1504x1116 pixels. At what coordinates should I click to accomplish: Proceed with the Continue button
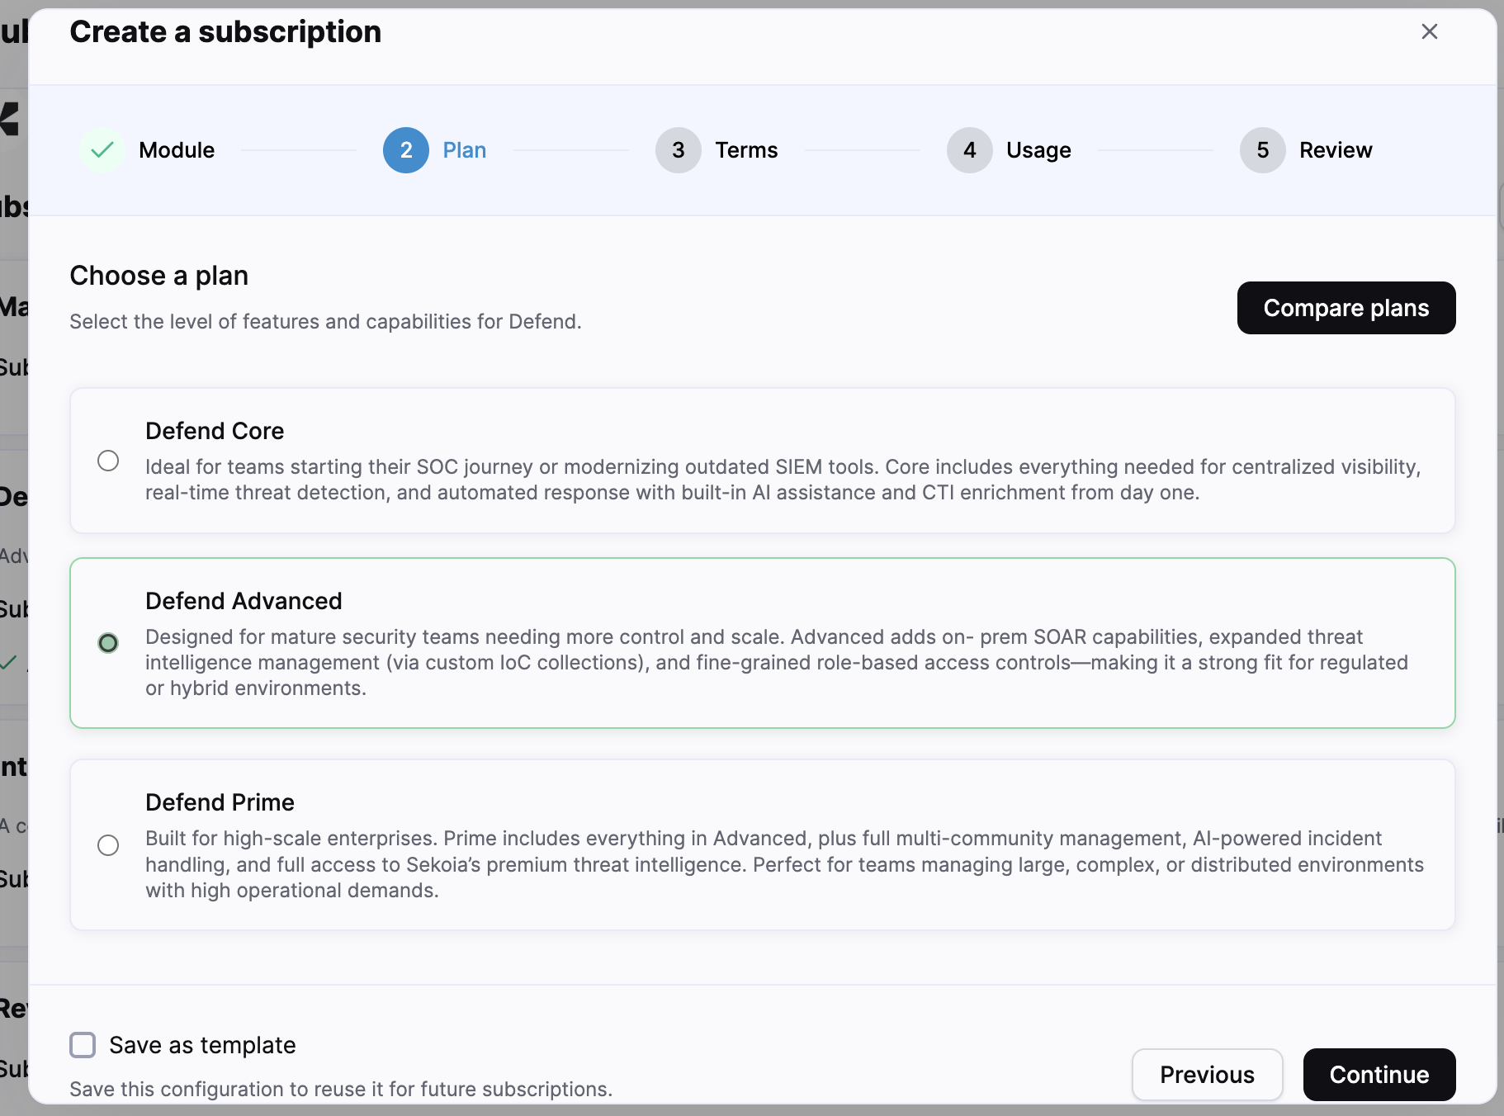1379,1075
